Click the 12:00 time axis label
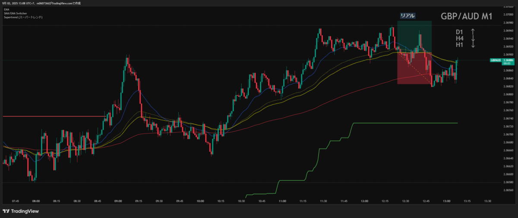Image resolution: width=518 pixels, height=218 pixels. (x=365, y=201)
